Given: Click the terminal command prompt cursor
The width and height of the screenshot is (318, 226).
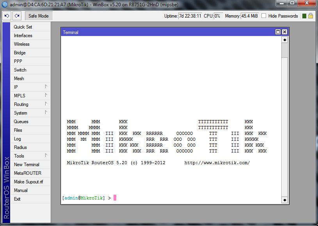Looking at the screenshot, I should 115,198.
